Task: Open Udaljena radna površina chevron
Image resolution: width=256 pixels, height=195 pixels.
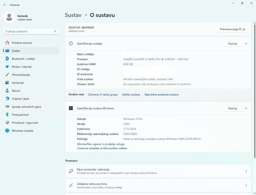Action: click(246, 185)
